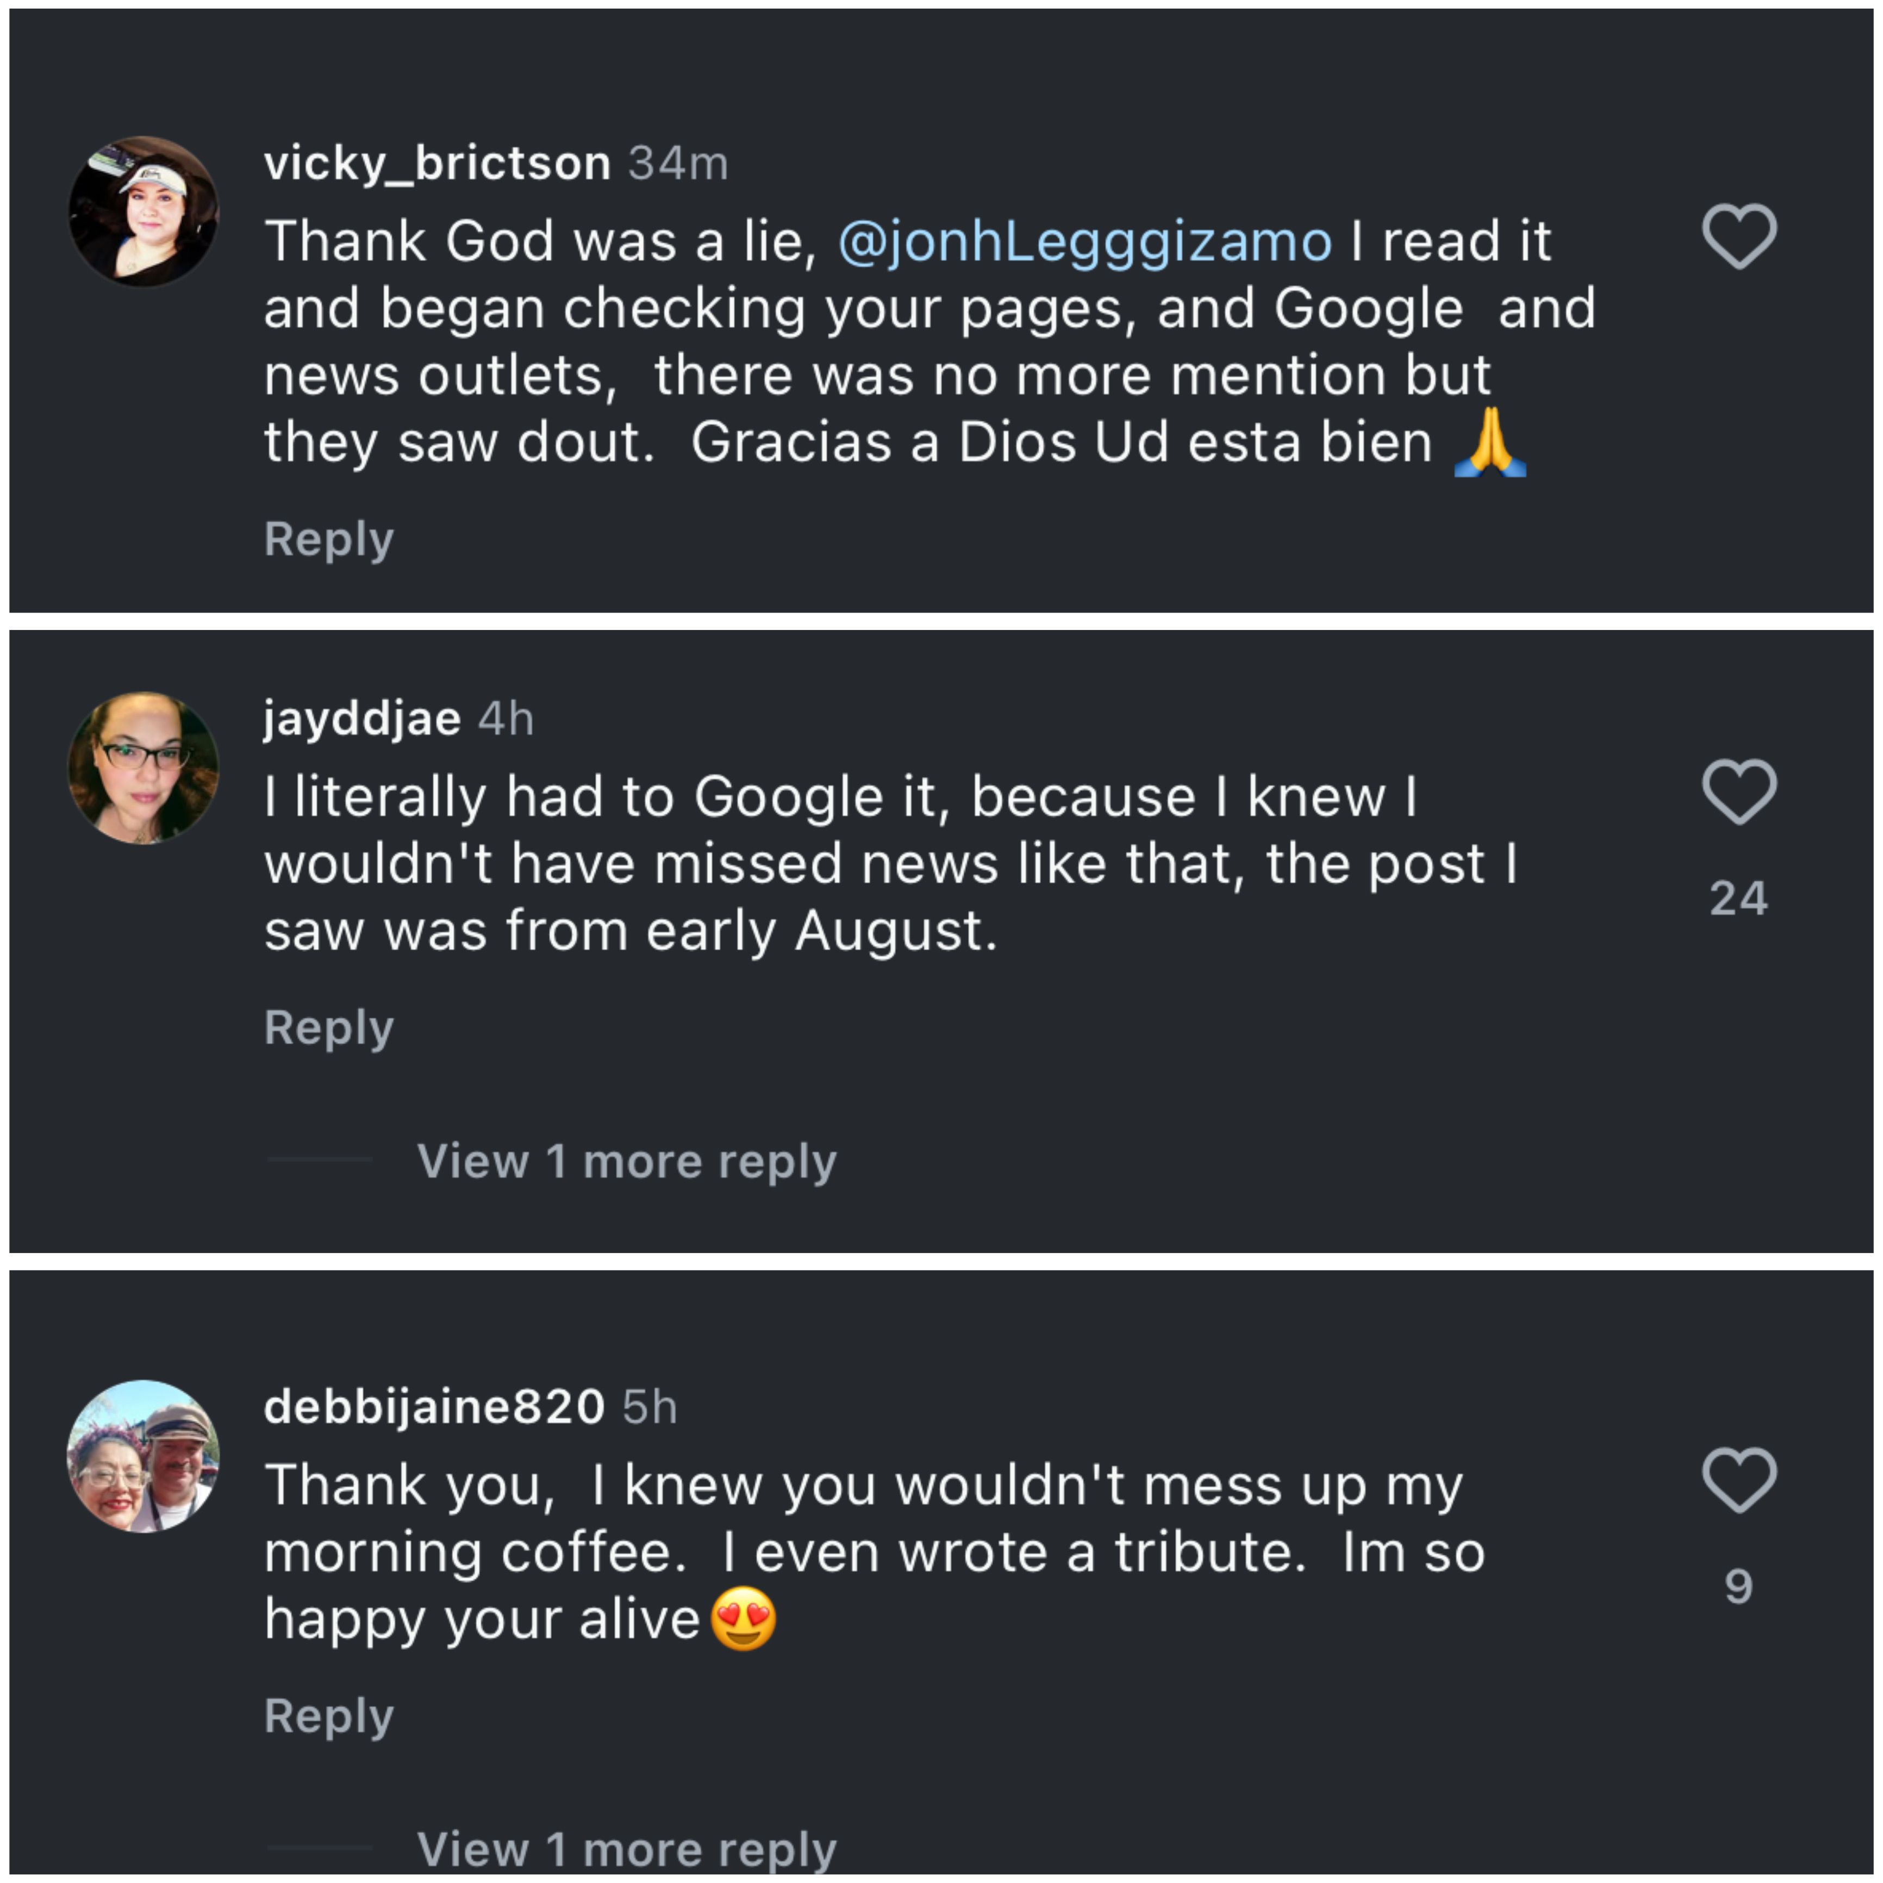Image resolution: width=1883 pixels, height=1883 pixels.
Task: Tap the heart on jayddjae's comment
Action: click(1739, 791)
